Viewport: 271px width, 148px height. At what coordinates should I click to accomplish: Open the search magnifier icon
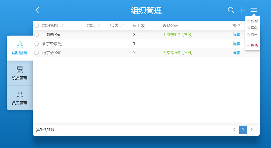pos(231,10)
